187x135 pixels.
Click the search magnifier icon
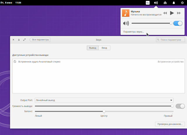click(x=158, y=39)
